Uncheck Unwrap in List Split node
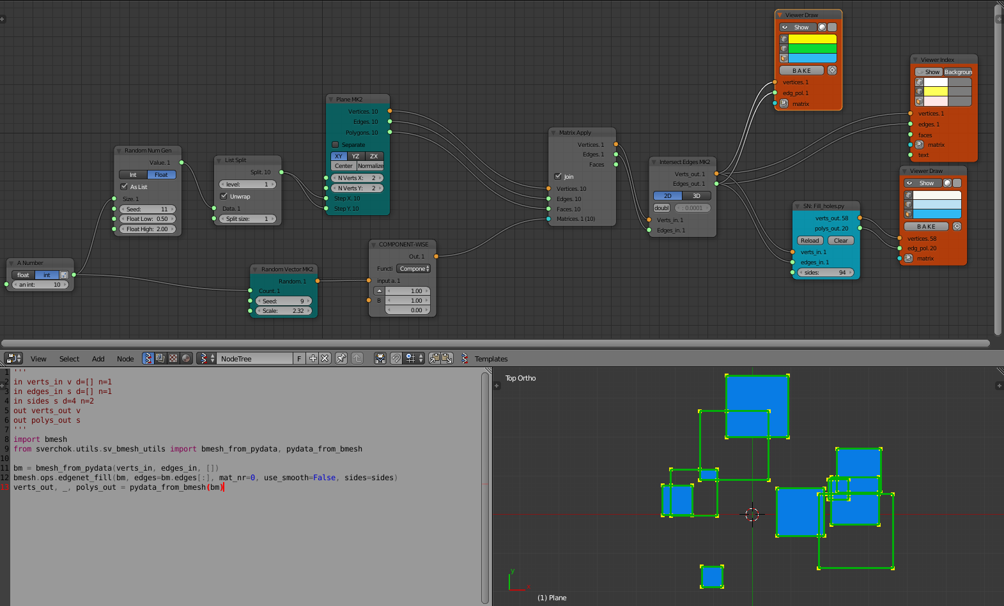Viewport: 1004px width, 606px height. [x=224, y=196]
